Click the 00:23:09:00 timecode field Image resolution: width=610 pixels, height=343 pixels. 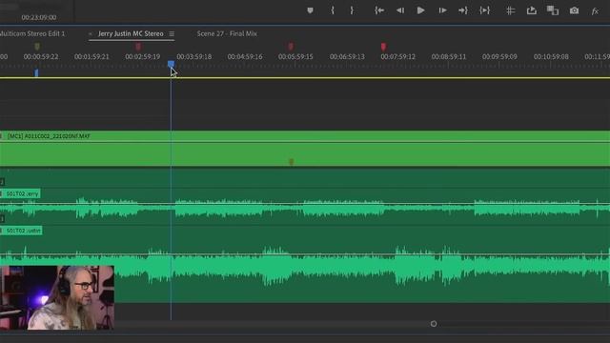(39, 17)
